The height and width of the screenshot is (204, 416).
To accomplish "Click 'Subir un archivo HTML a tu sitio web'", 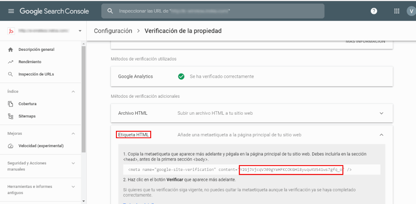I will click(215, 113).
